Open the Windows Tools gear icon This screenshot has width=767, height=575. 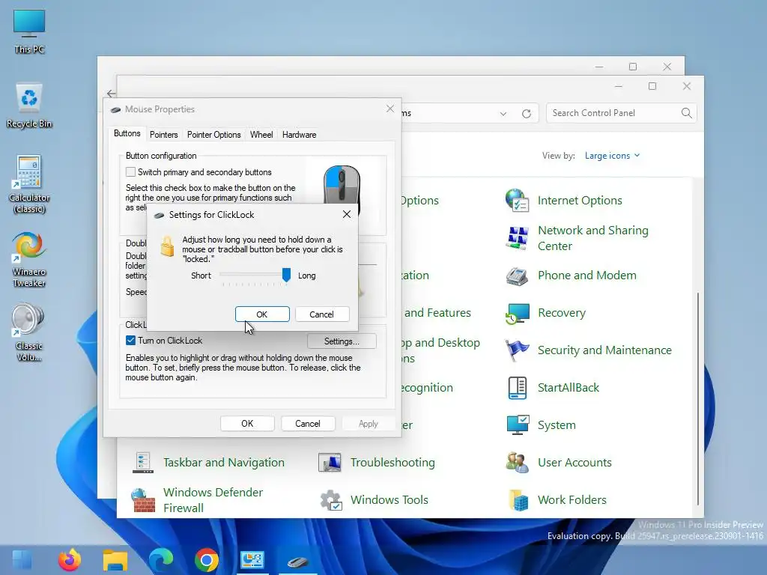click(330, 500)
